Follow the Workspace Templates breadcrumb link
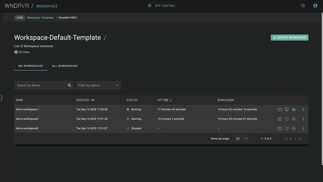The width and height of the screenshot is (323, 182). click(40, 18)
